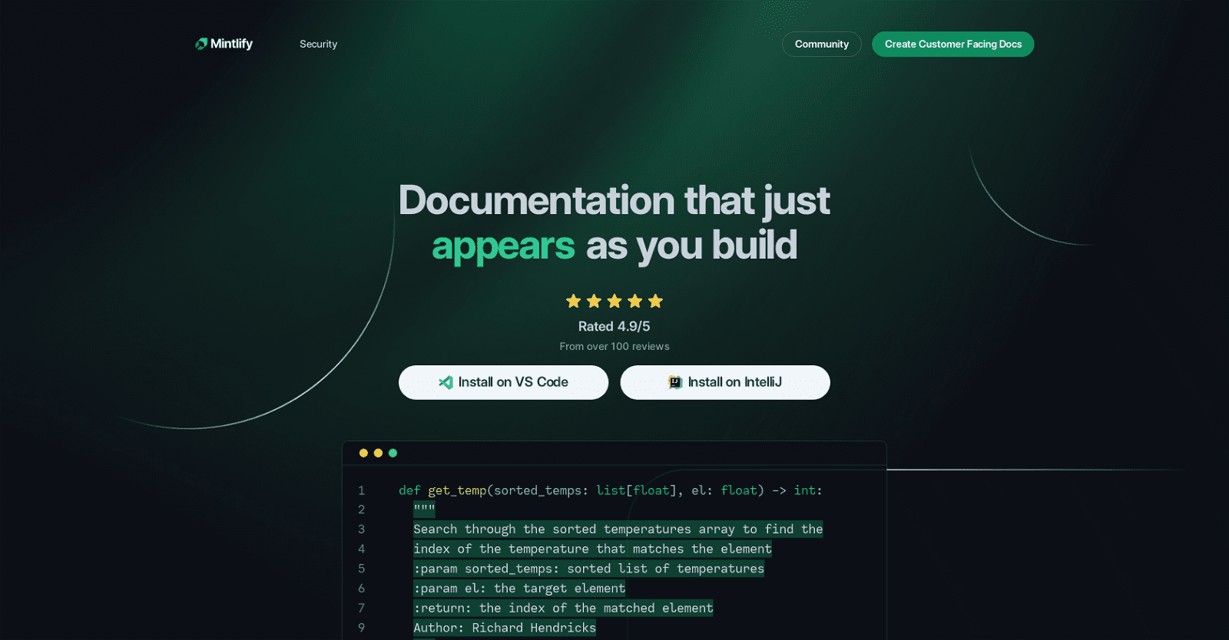Viewport: 1229px width, 640px height.
Task: Open the Security page link
Action: click(318, 44)
